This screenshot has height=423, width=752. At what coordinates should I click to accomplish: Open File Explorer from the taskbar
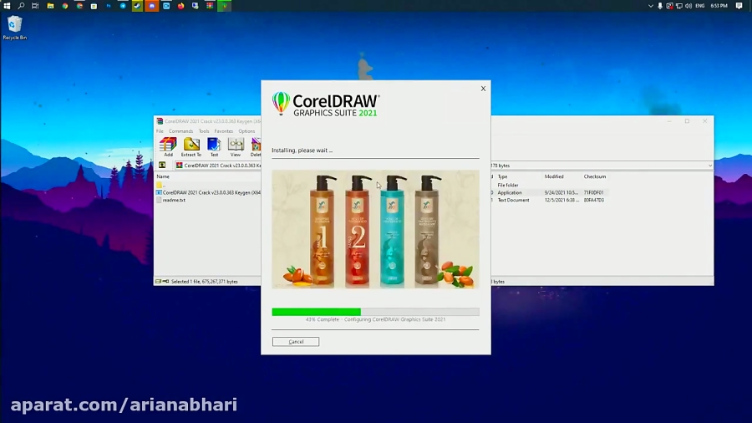(x=50, y=6)
